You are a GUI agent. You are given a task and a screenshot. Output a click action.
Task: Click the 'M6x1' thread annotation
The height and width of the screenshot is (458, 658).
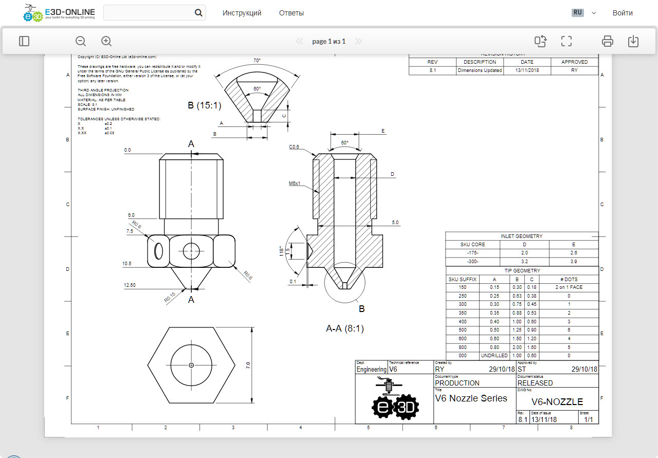point(294,183)
